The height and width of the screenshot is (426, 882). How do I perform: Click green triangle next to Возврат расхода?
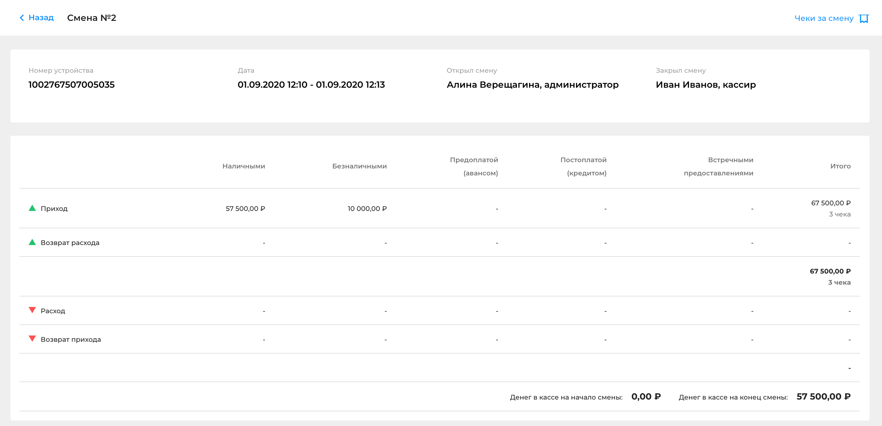pyautogui.click(x=32, y=242)
